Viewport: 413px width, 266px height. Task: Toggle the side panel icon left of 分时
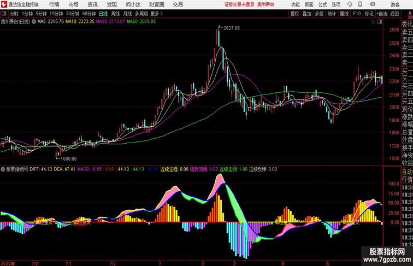pyautogui.click(x=4, y=14)
